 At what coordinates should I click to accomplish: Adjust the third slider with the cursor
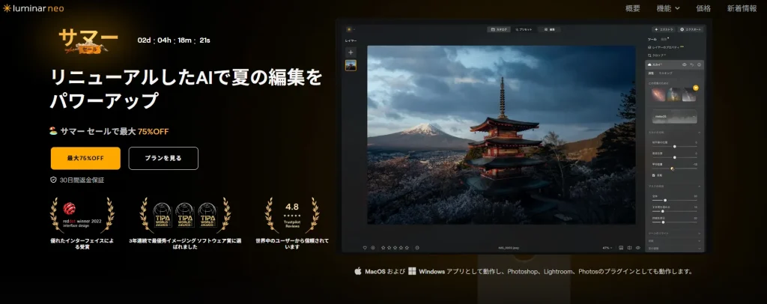pyautogui.click(x=675, y=168)
